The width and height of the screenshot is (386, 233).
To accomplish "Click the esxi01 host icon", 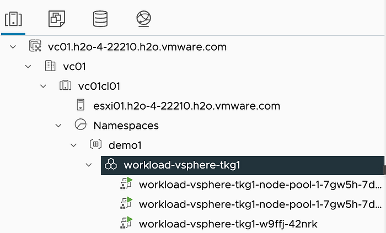I will (81, 105).
